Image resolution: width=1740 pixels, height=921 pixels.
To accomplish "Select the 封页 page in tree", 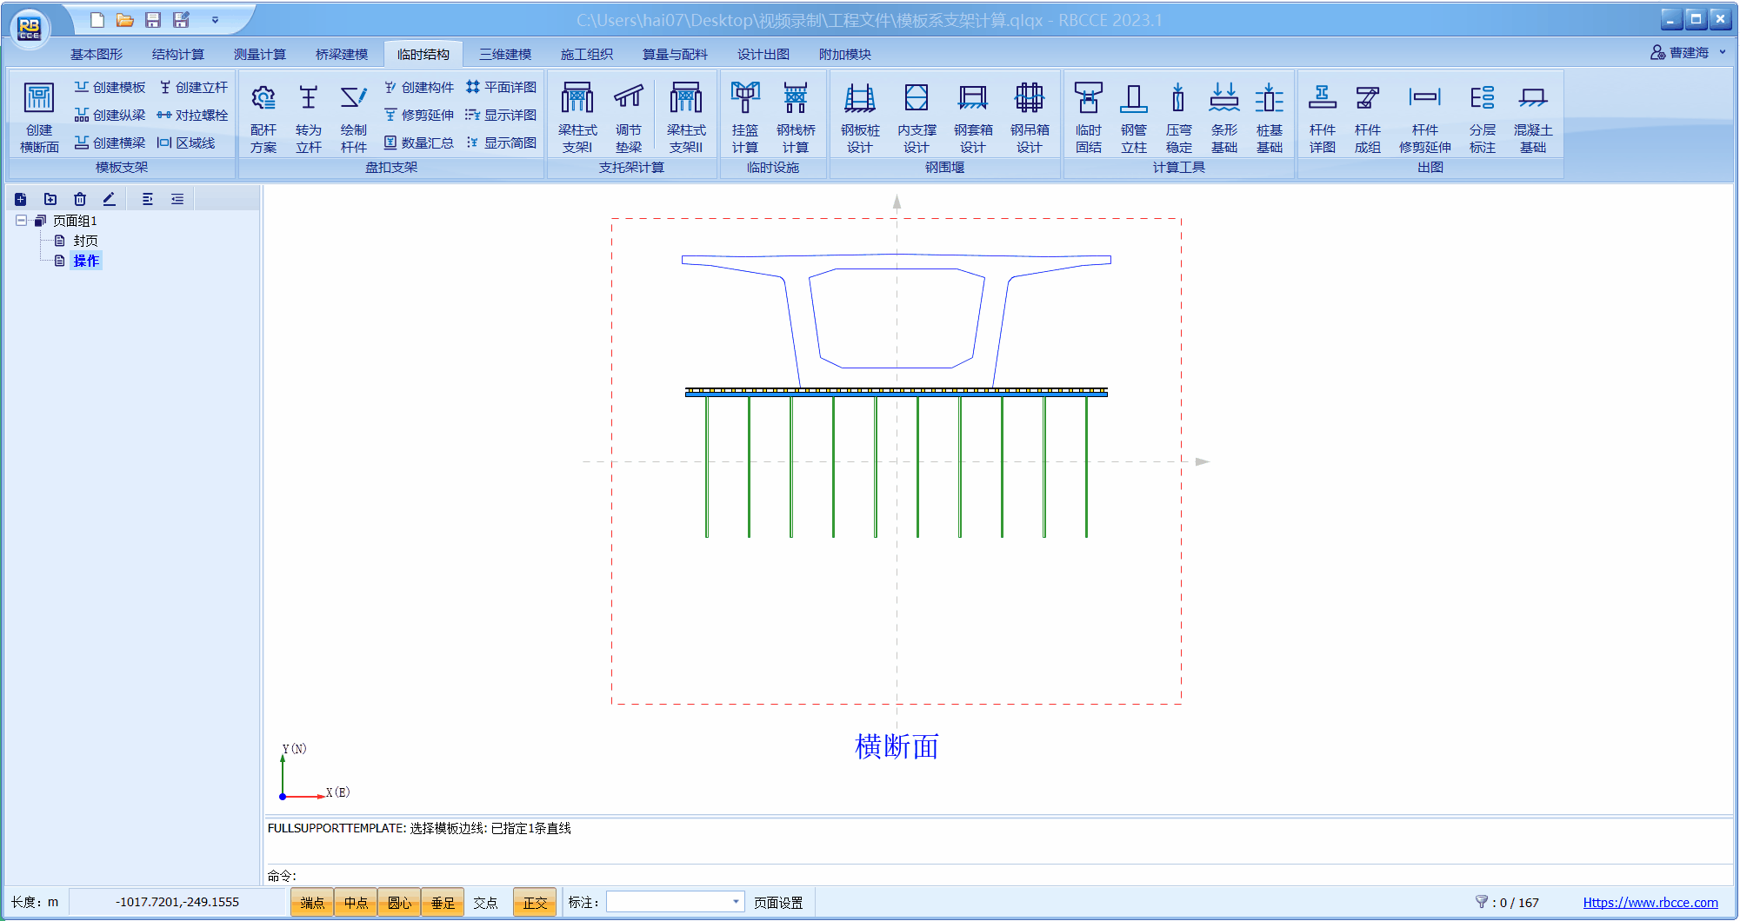I will click(x=85, y=241).
